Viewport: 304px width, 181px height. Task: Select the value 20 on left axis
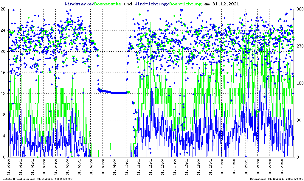pyautogui.click(x=3, y=52)
